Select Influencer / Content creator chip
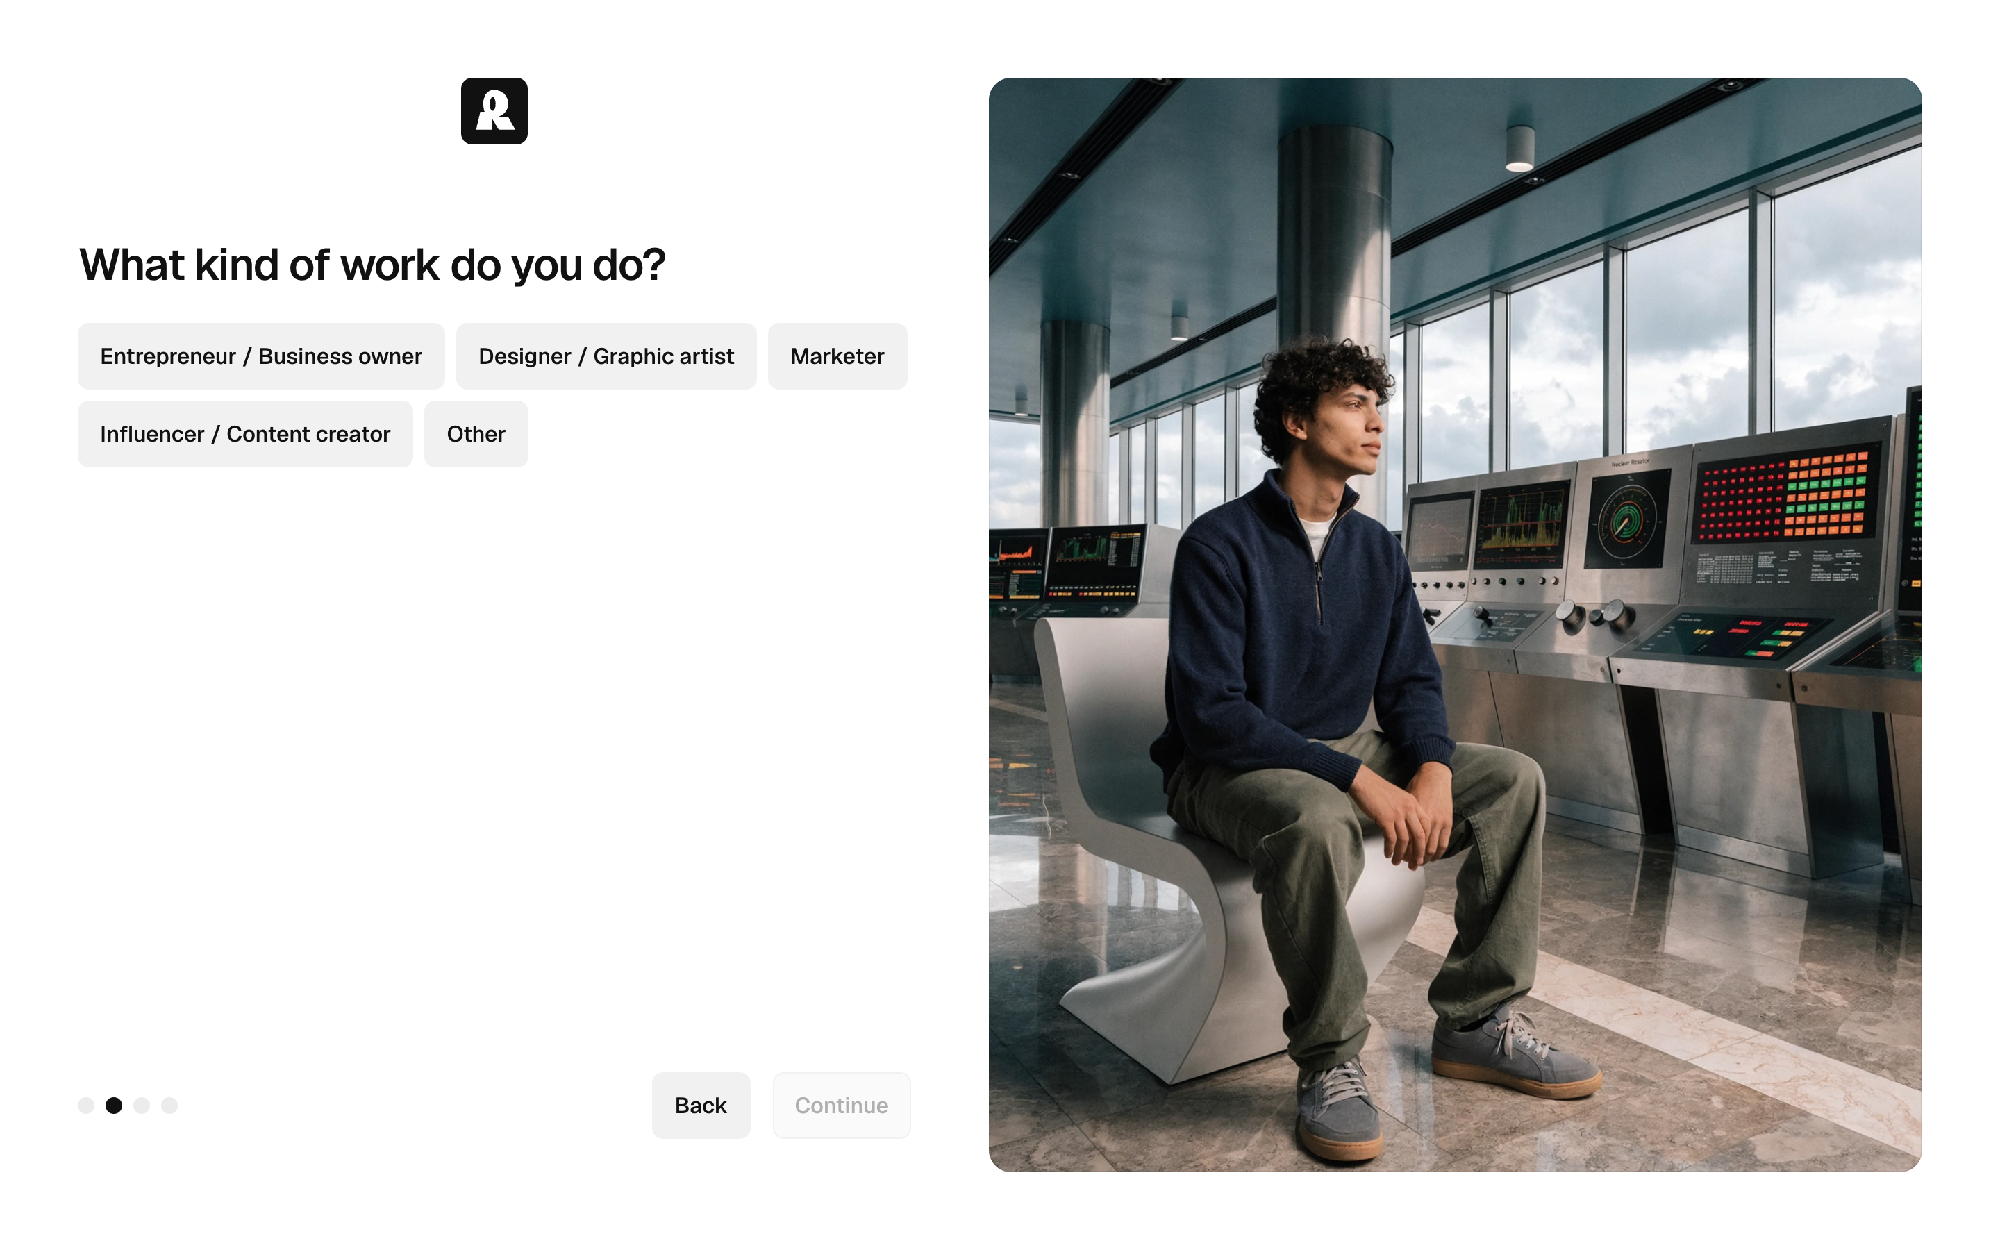2000x1250 pixels. click(x=245, y=434)
